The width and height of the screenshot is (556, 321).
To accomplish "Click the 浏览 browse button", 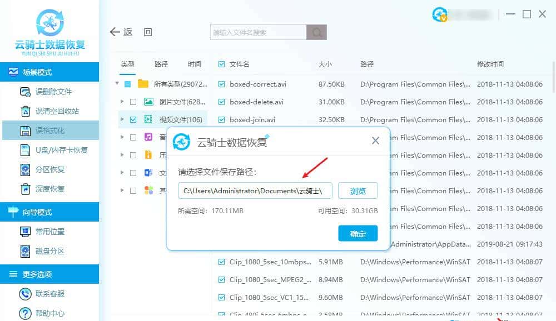I will (358, 190).
